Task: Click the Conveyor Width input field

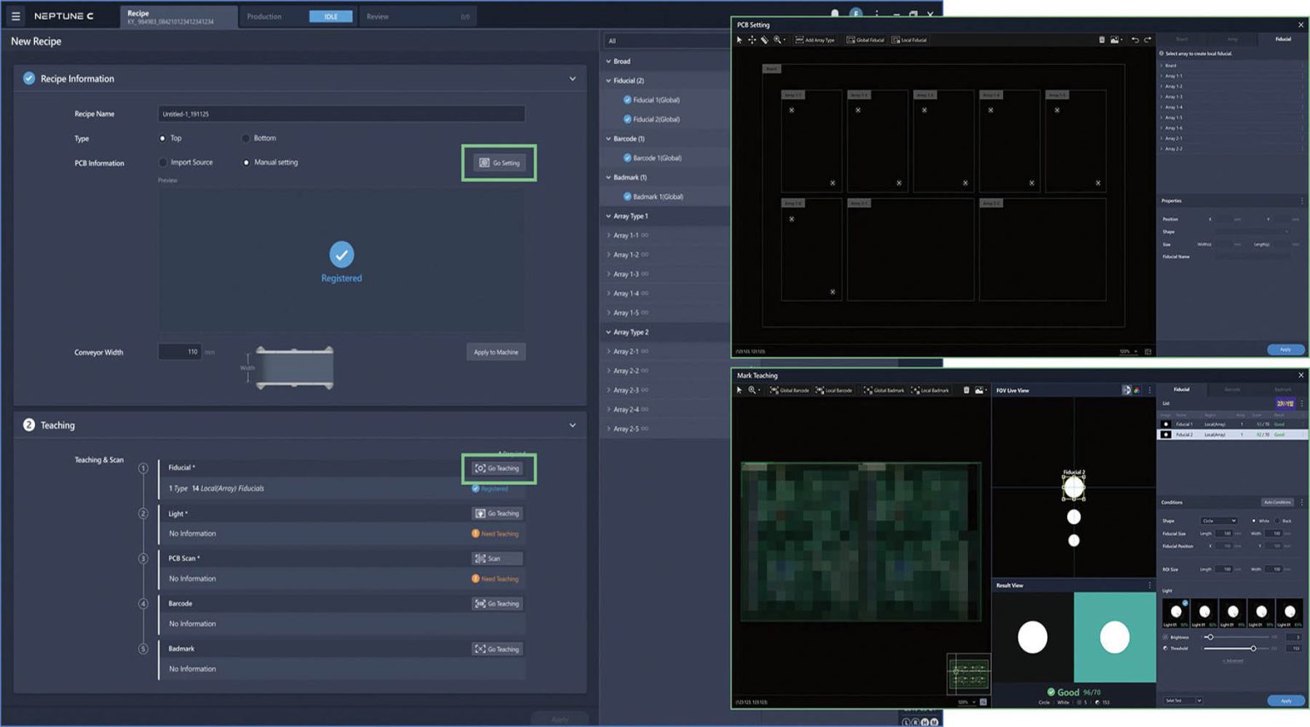Action: (x=179, y=351)
